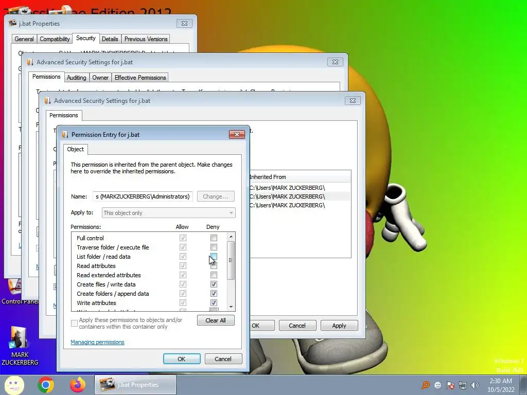Open the Action Center flag icon
This screenshot has height=395, width=527.
[450, 385]
